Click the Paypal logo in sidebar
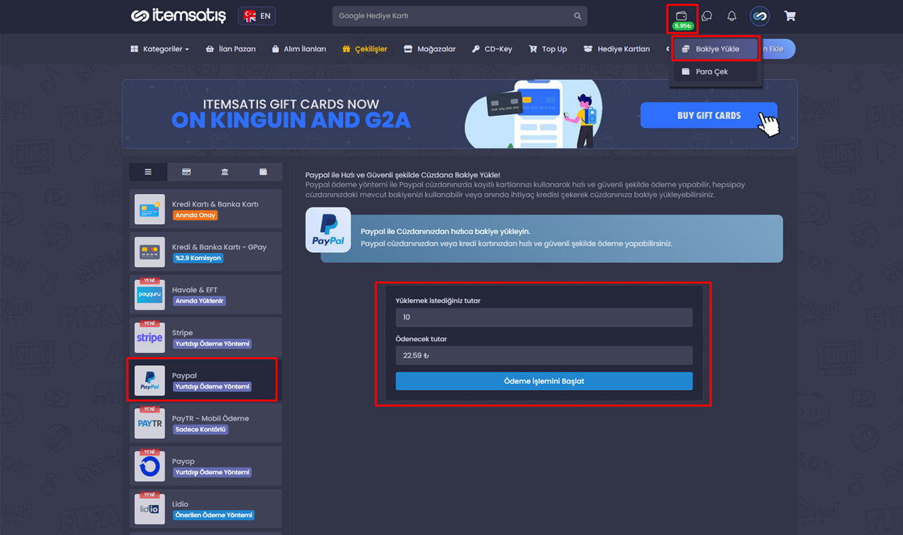 [x=150, y=381]
